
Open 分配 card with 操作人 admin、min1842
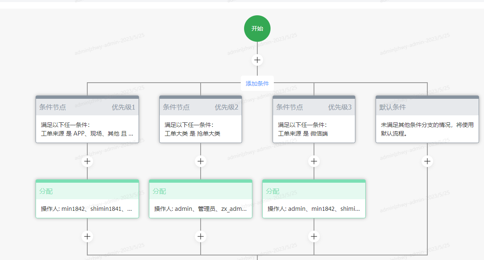[314, 199]
